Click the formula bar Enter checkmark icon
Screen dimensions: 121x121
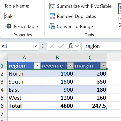(61, 46)
